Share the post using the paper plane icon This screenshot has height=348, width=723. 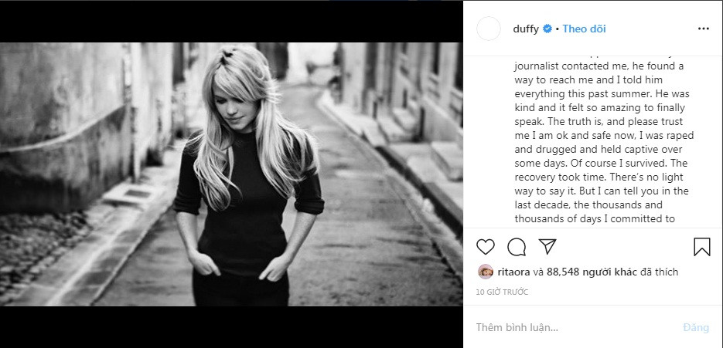[547, 246]
